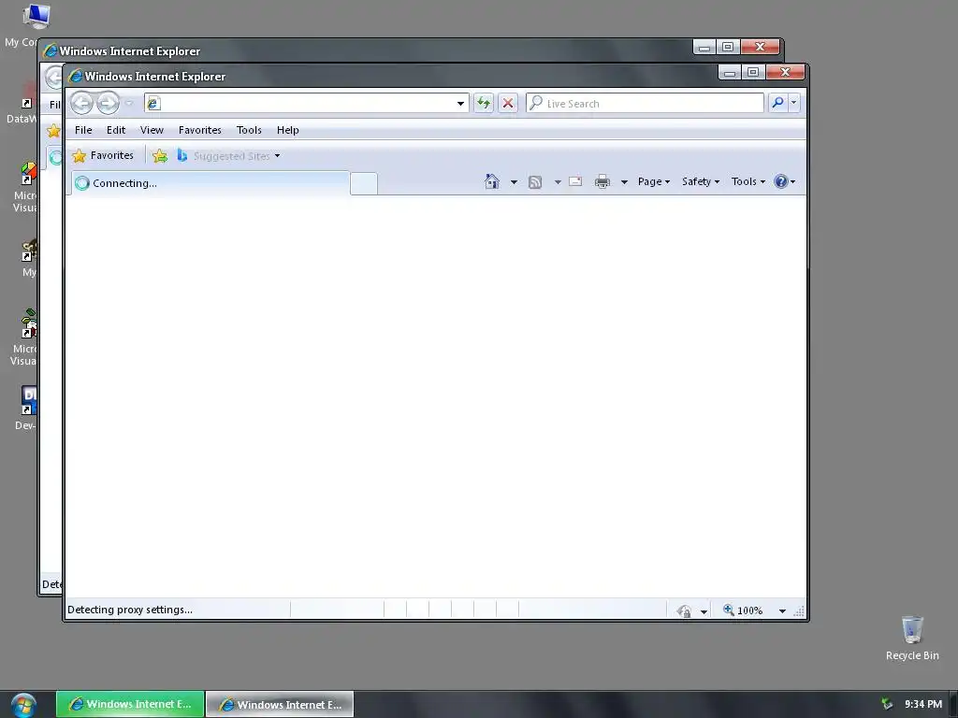Open the search provider dropdown arrow
This screenshot has height=718, width=958.
(793, 103)
